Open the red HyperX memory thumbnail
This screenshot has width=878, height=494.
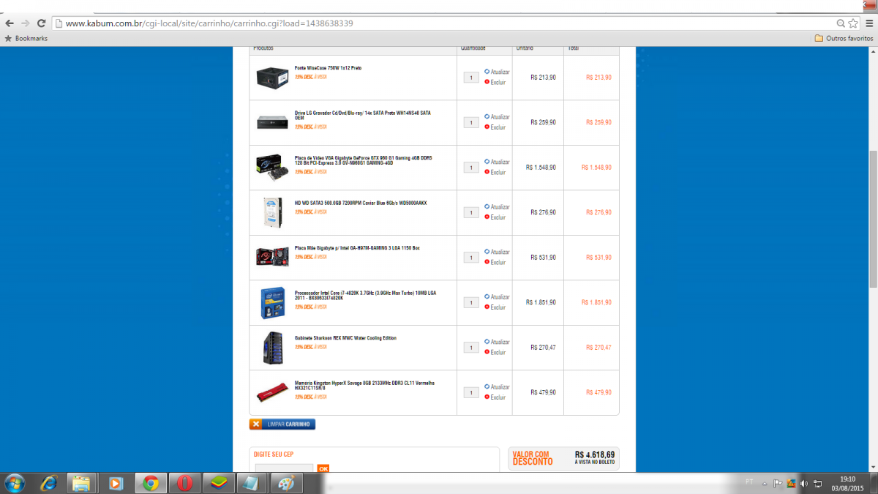click(272, 393)
